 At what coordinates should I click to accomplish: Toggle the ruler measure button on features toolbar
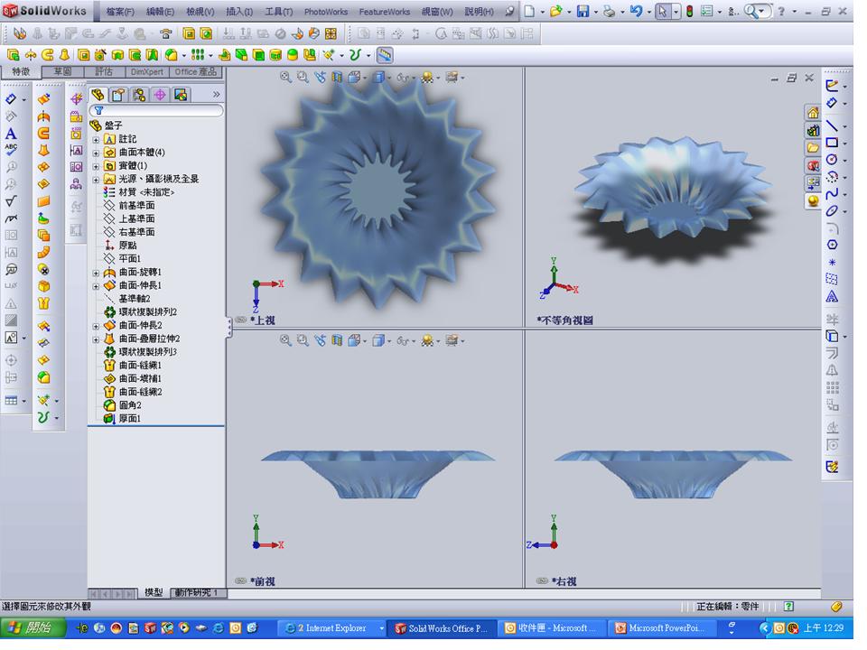point(385,55)
